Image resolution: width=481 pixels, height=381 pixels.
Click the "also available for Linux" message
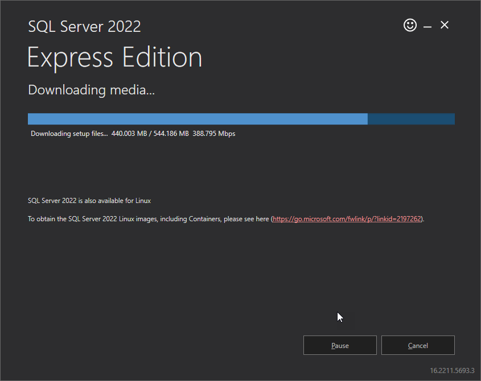(x=114, y=201)
